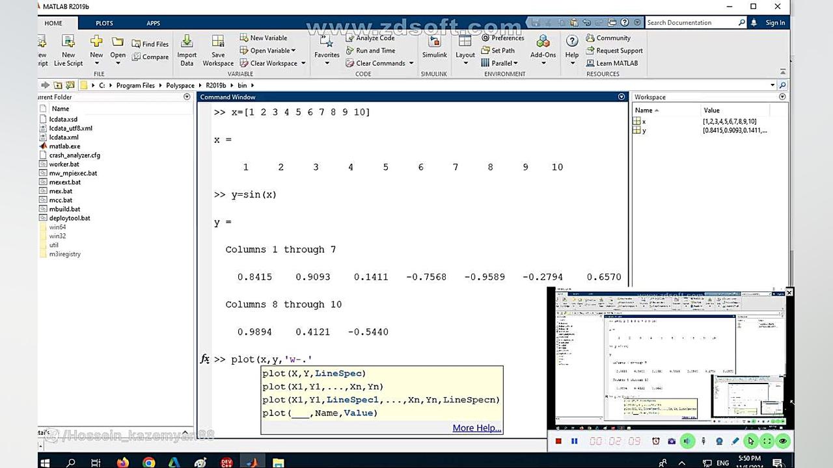The height and width of the screenshot is (468, 833).
Task: Go up one folder level icon
Action: 58,85
